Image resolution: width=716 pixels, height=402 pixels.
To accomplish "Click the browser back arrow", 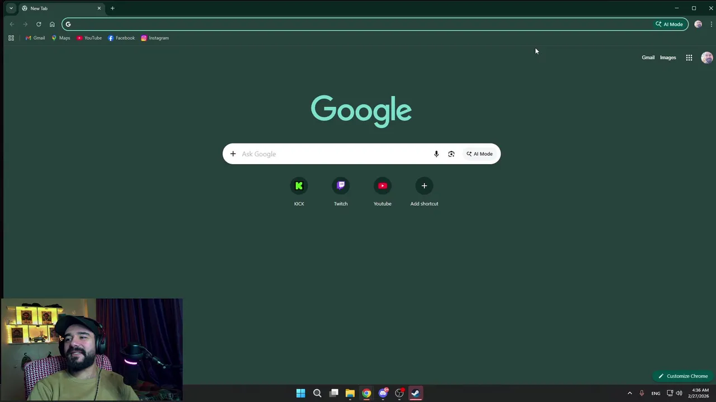I will [x=12, y=24].
